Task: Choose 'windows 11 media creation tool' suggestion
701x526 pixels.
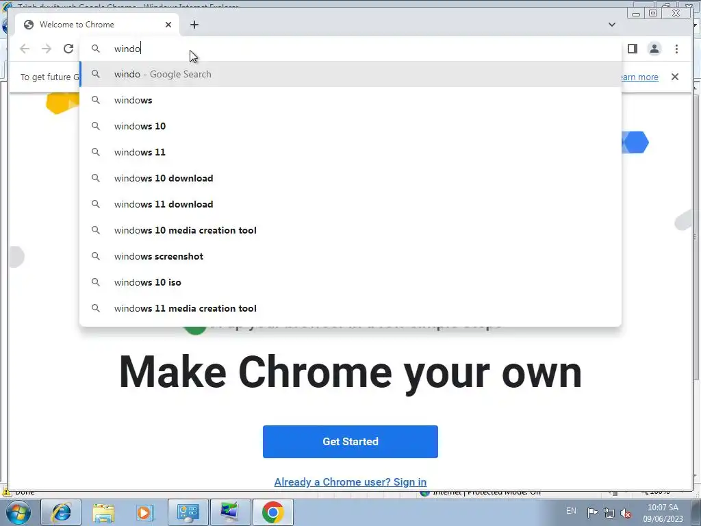Action: click(350, 308)
